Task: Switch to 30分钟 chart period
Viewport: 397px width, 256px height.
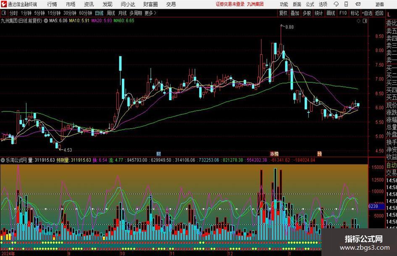Action: coord(70,13)
